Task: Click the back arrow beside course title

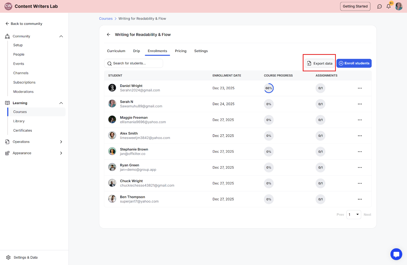Action: (x=109, y=35)
